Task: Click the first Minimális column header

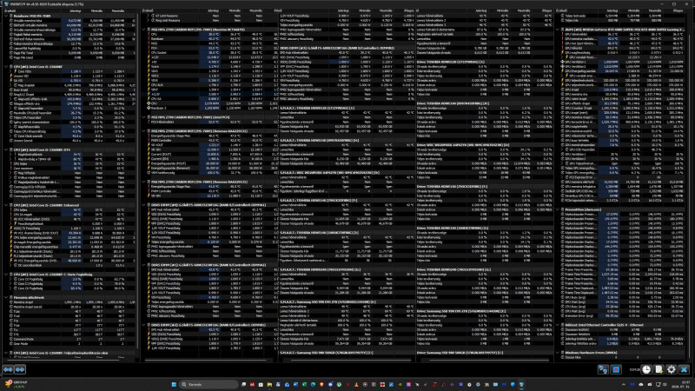Action: [x=96, y=10]
